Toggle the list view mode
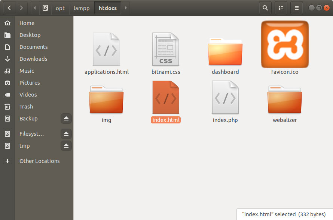 [x=281, y=8]
